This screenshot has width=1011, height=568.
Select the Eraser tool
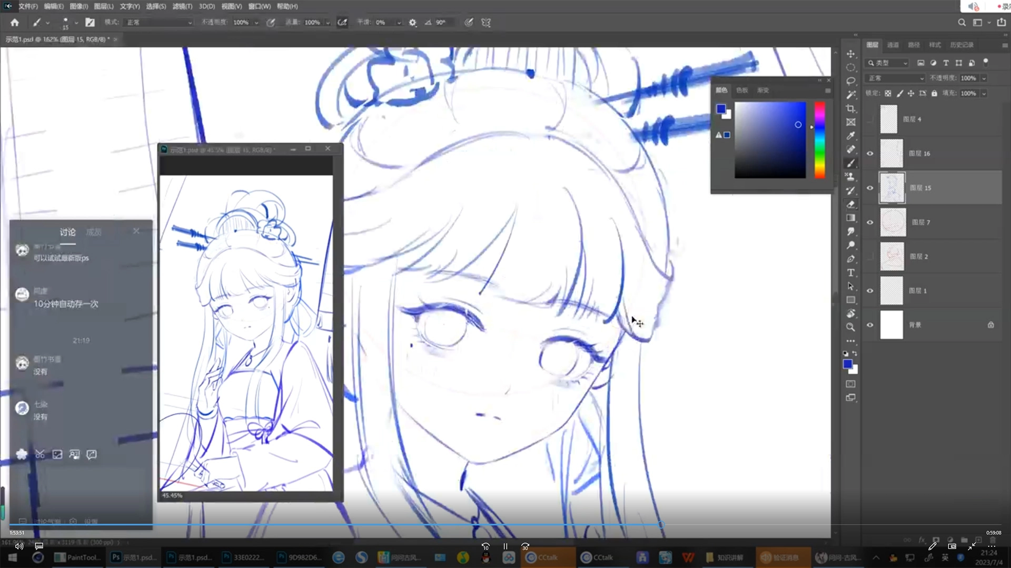coord(850,204)
